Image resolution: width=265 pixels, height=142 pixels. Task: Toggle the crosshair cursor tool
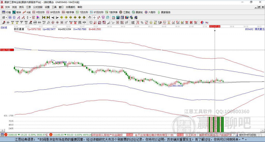(x=94, y=18)
